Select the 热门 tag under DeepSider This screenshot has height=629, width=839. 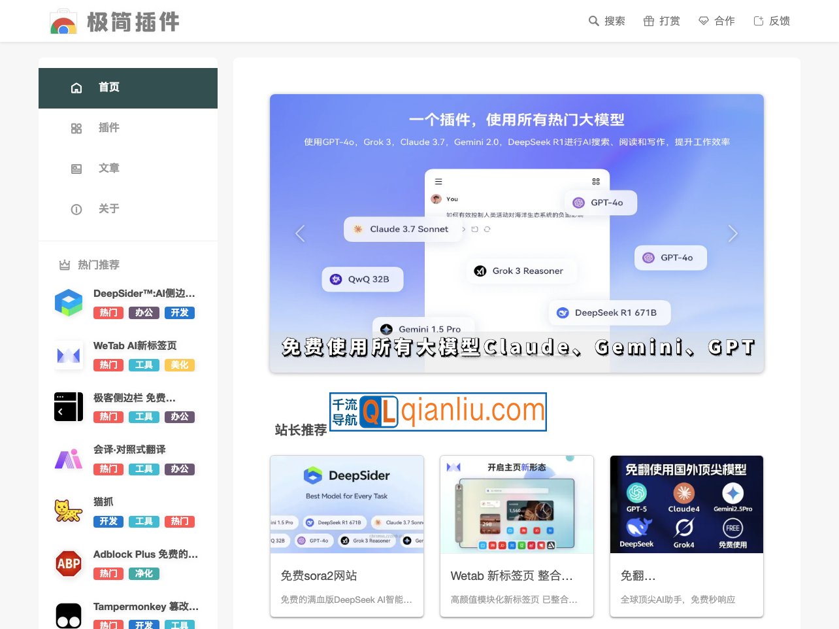[x=108, y=313]
